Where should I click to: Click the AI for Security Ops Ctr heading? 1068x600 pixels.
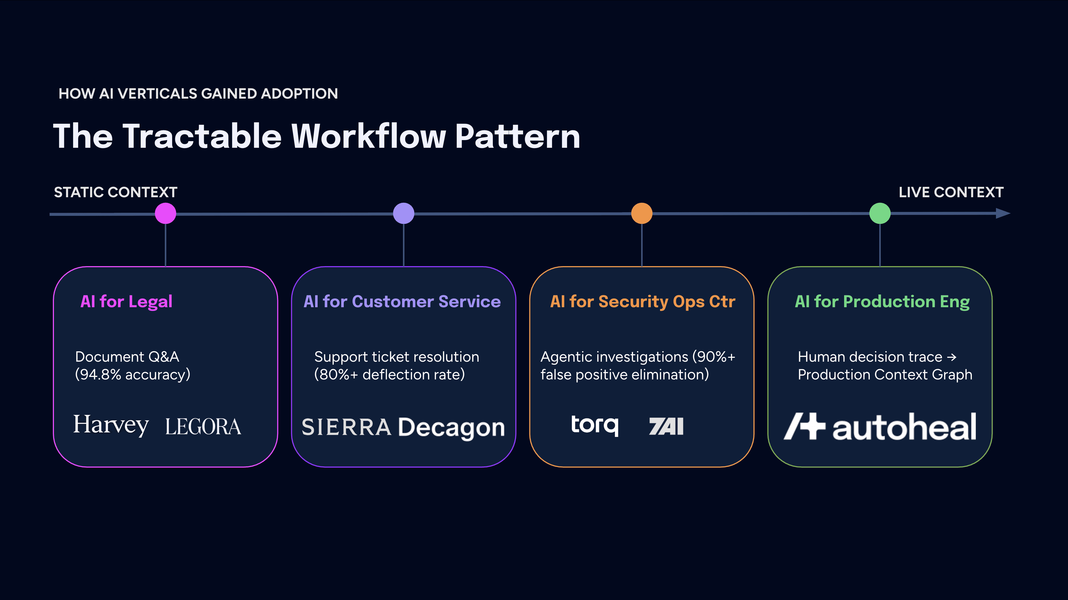[642, 301]
